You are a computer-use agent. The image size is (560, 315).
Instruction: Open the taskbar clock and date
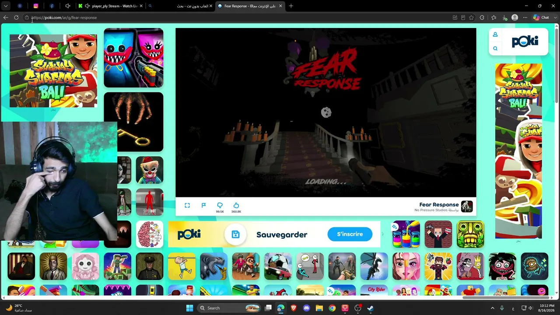pos(547,308)
